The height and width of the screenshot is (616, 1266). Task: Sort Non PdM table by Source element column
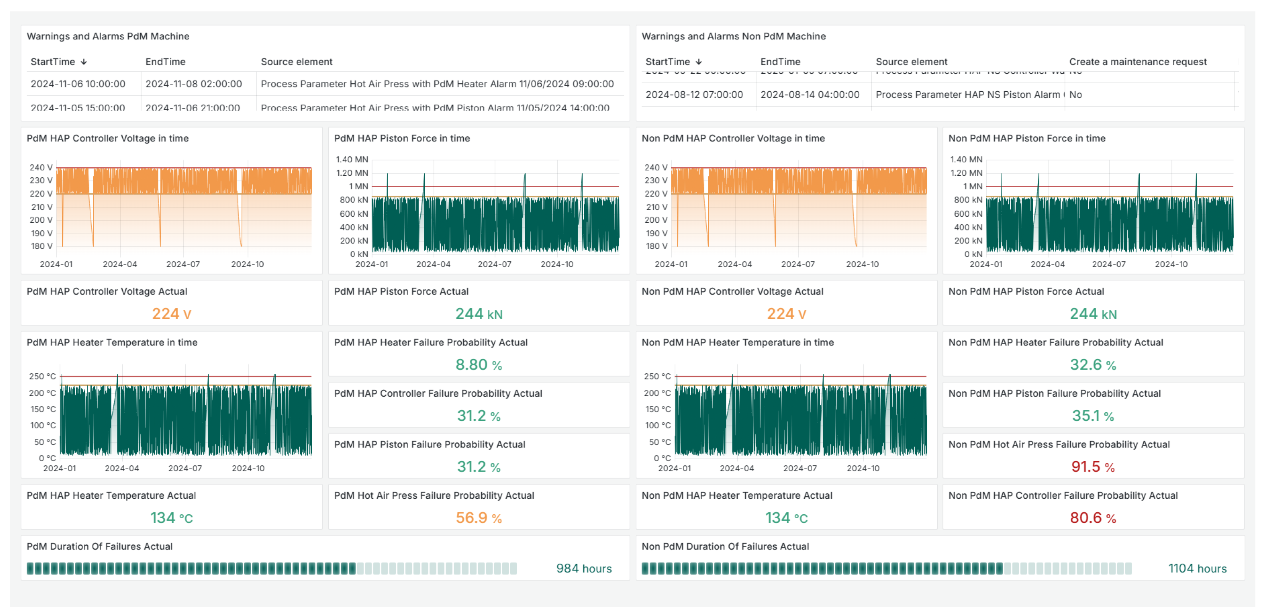(x=911, y=62)
